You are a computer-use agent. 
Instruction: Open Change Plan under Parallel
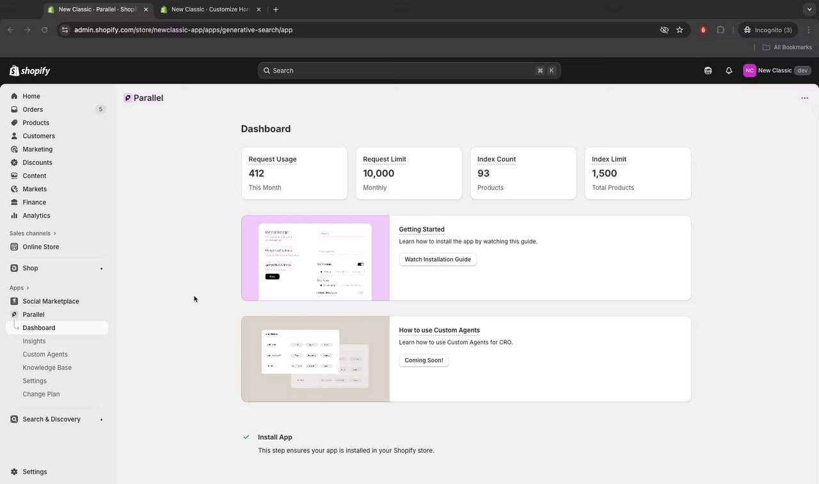(x=41, y=394)
